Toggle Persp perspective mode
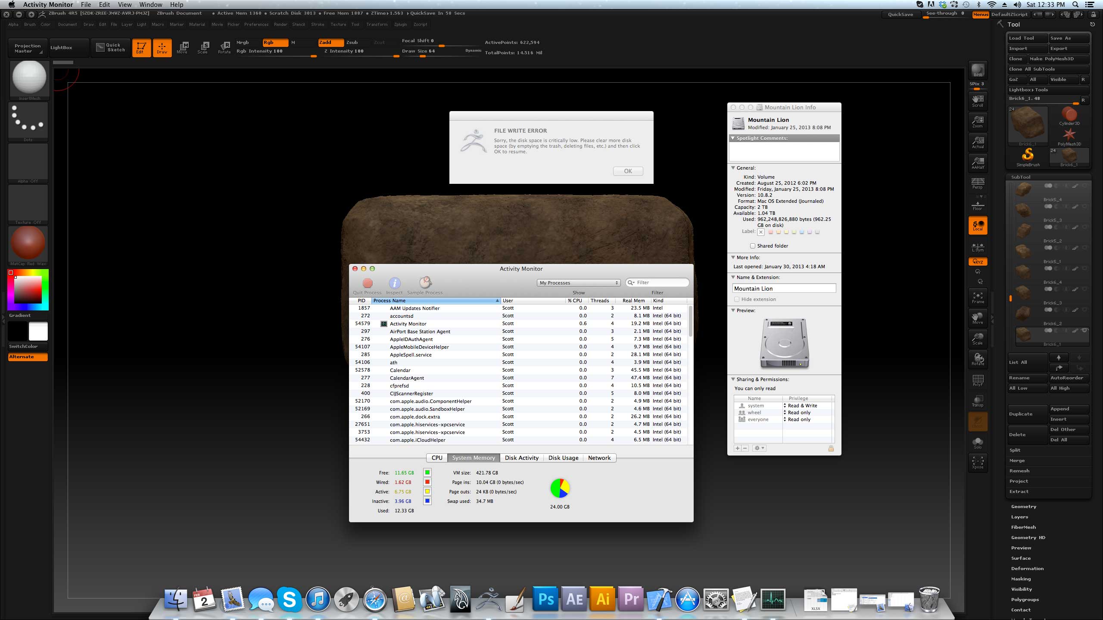The width and height of the screenshot is (1103, 620). click(978, 184)
